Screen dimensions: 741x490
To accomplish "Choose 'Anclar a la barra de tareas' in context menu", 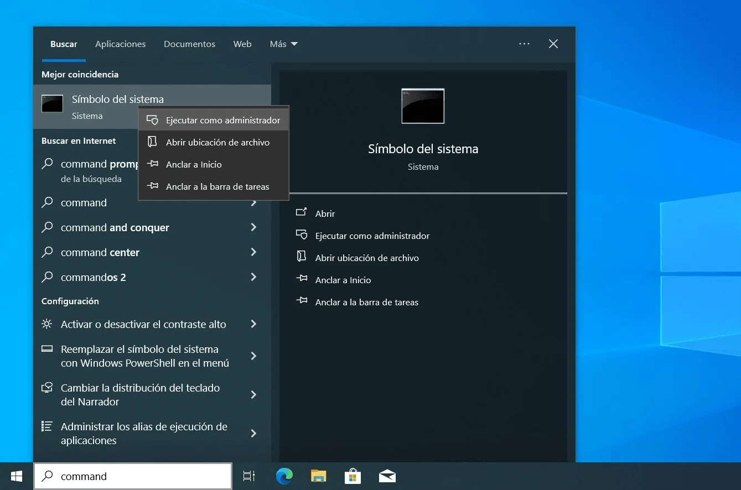I will pyautogui.click(x=217, y=187).
